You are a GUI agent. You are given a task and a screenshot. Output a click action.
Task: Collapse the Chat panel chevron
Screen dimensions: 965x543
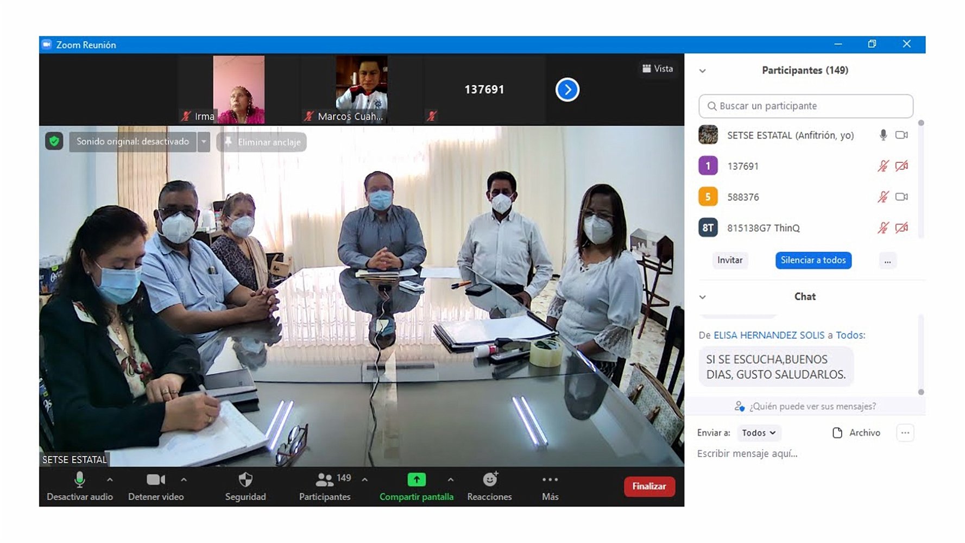703,297
